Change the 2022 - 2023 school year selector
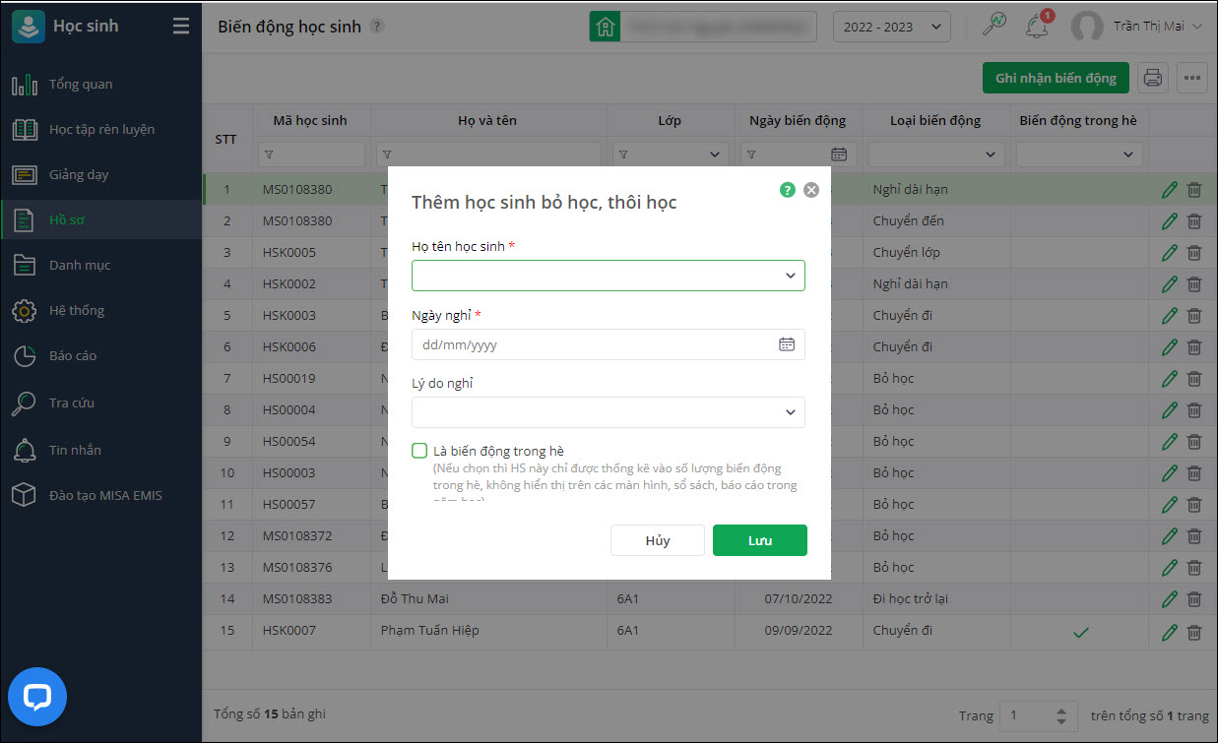 click(891, 27)
